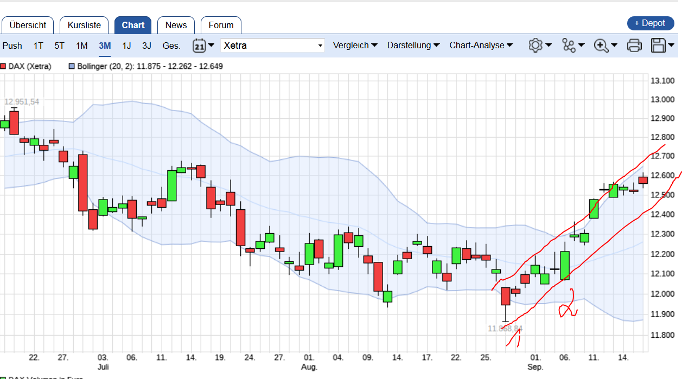Click the 12.951,54 high price label

(22, 101)
